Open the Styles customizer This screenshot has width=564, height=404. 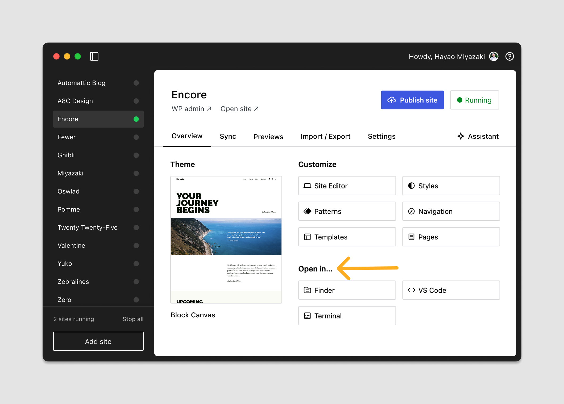[x=451, y=186]
